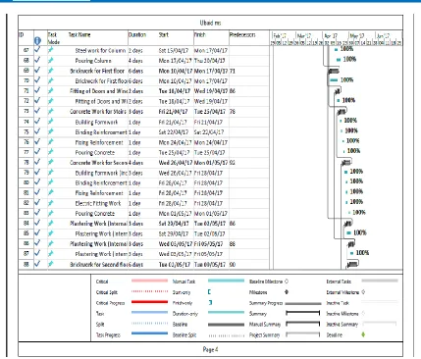This screenshot has height=359, width=421.
Task: Click the manual-schedule pin icon in row 84
Action: (x=50, y=224)
